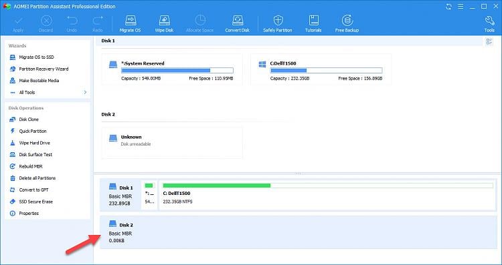Open All Tools entry
Screen dimensions: 502x265
coord(27,92)
